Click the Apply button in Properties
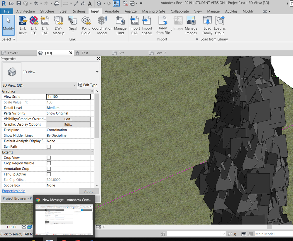The width and height of the screenshot is (293, 241). coord(89,191)
